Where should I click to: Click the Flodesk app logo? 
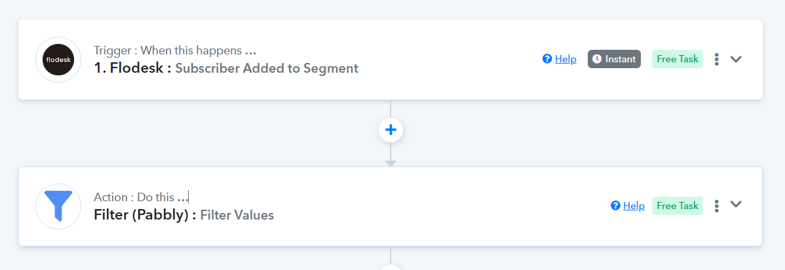(x=58, y=60)
